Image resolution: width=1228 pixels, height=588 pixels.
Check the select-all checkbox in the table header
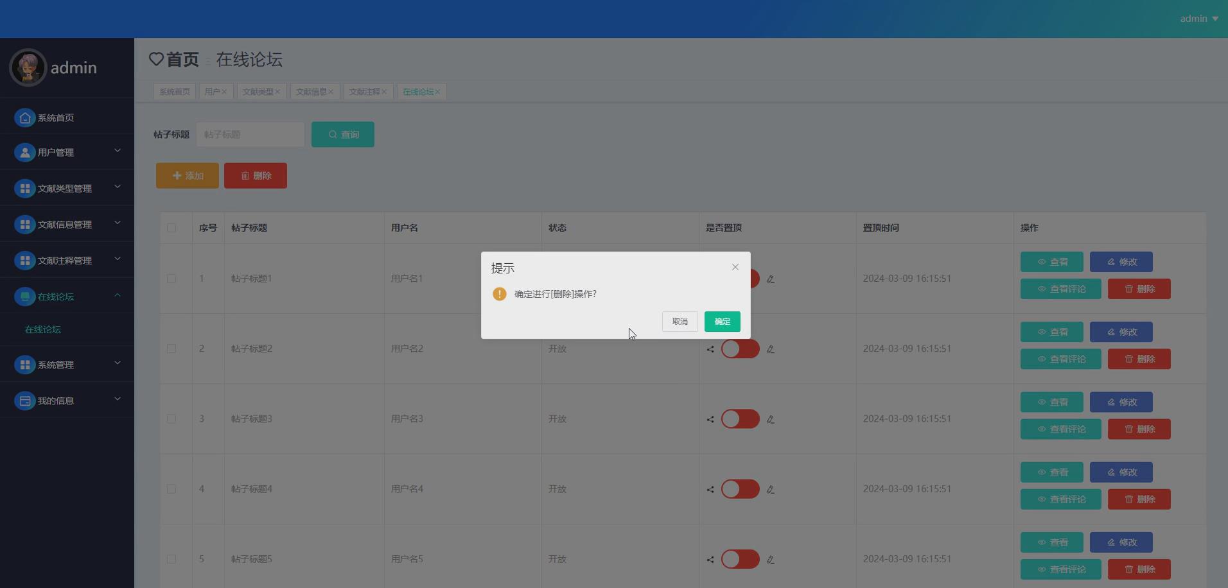[x=171, y=228]
